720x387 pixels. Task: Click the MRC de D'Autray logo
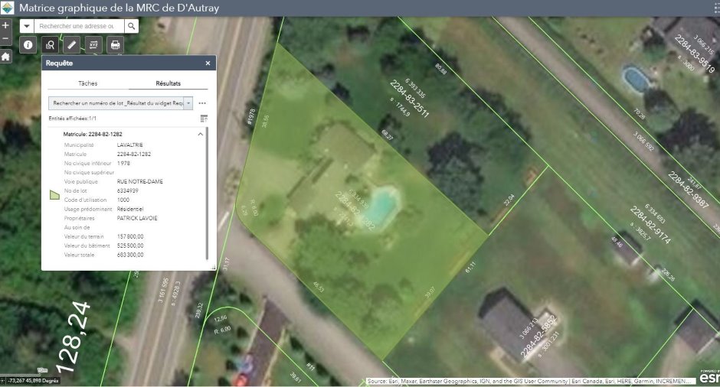(x=8, y=8)
